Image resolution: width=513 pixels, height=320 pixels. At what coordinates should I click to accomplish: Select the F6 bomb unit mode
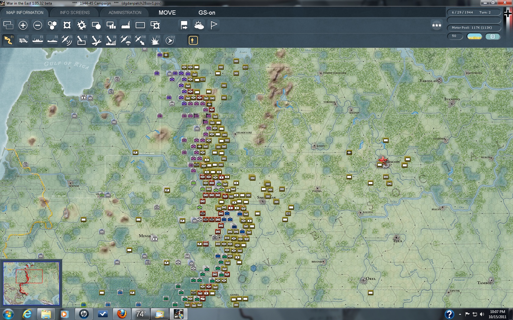click(82, 40)
